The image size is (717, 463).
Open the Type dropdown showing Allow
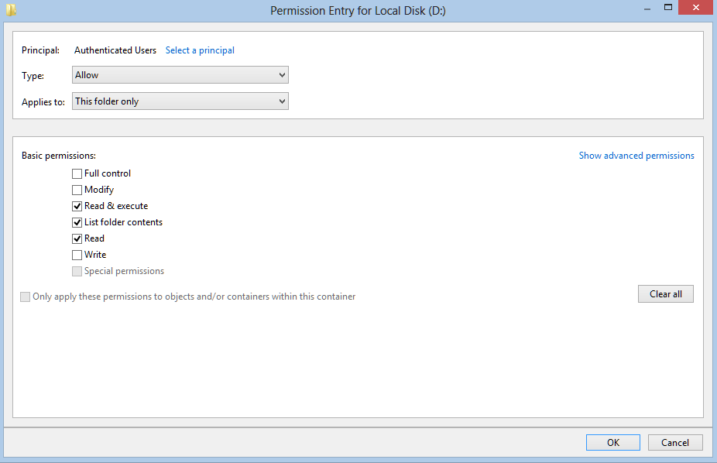180,75
